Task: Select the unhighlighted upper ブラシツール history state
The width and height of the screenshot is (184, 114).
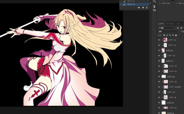Action: tap(134, 1)
